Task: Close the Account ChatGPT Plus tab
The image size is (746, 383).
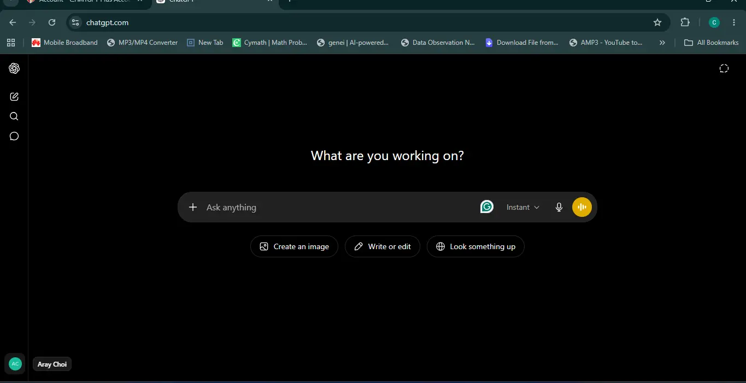Action: (x=140, y=2)
